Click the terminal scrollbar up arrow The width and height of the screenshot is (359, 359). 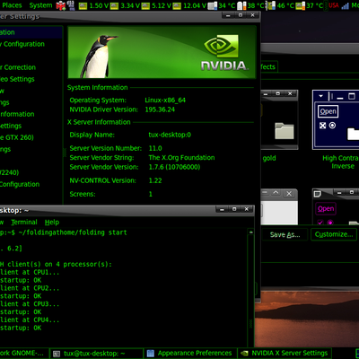251,232
